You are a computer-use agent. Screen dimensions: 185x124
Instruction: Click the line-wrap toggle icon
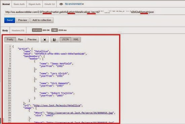point(54,40)
